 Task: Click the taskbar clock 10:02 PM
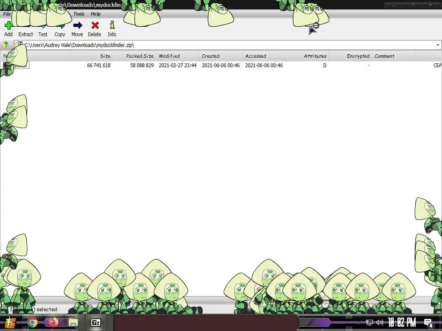pyautogui.click(x=402, y=322)
